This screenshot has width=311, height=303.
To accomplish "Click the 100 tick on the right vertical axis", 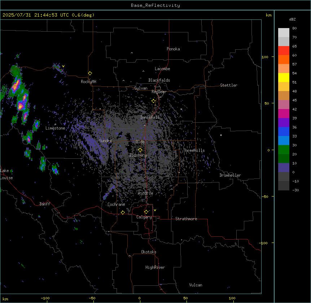I will coord(265,57).
